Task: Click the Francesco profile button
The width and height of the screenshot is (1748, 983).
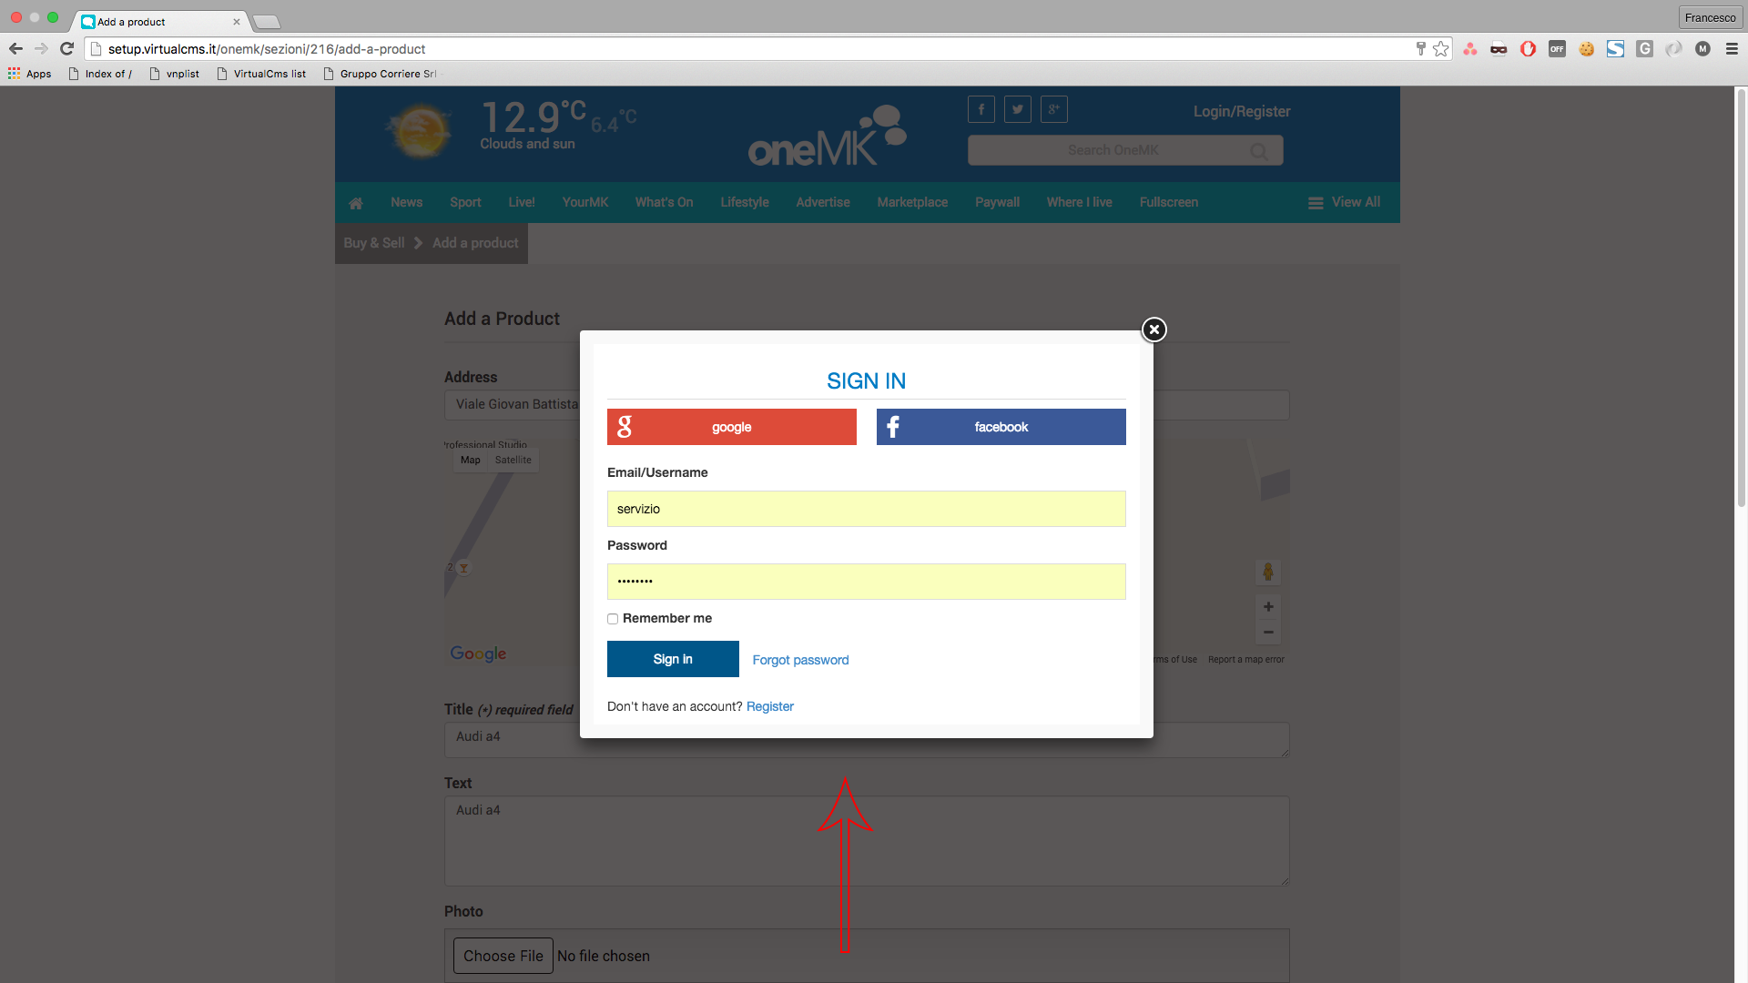Action: point(1710,17)
